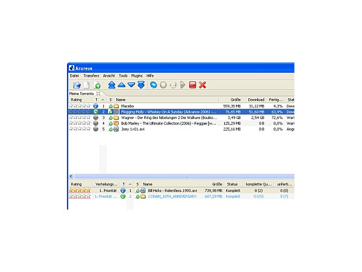Screen dimensions: 362x272
Task: Sort downloads by the Größe column header
Action: point(235,100)
